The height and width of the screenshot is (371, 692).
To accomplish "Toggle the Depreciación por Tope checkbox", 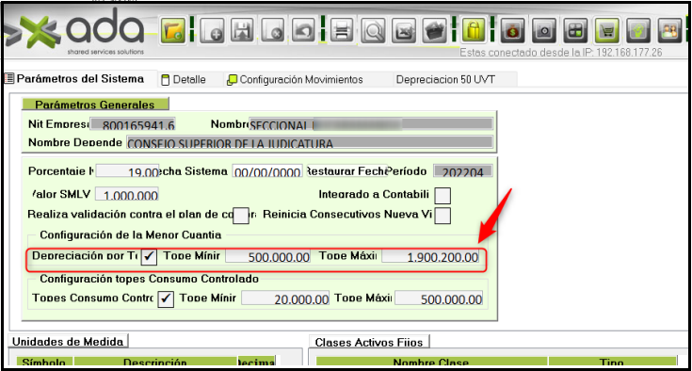I will coord(149,256).
